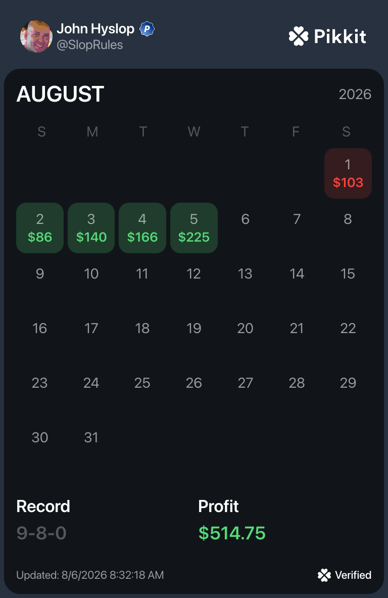Click the Updated timestamp text

point(90,575)
